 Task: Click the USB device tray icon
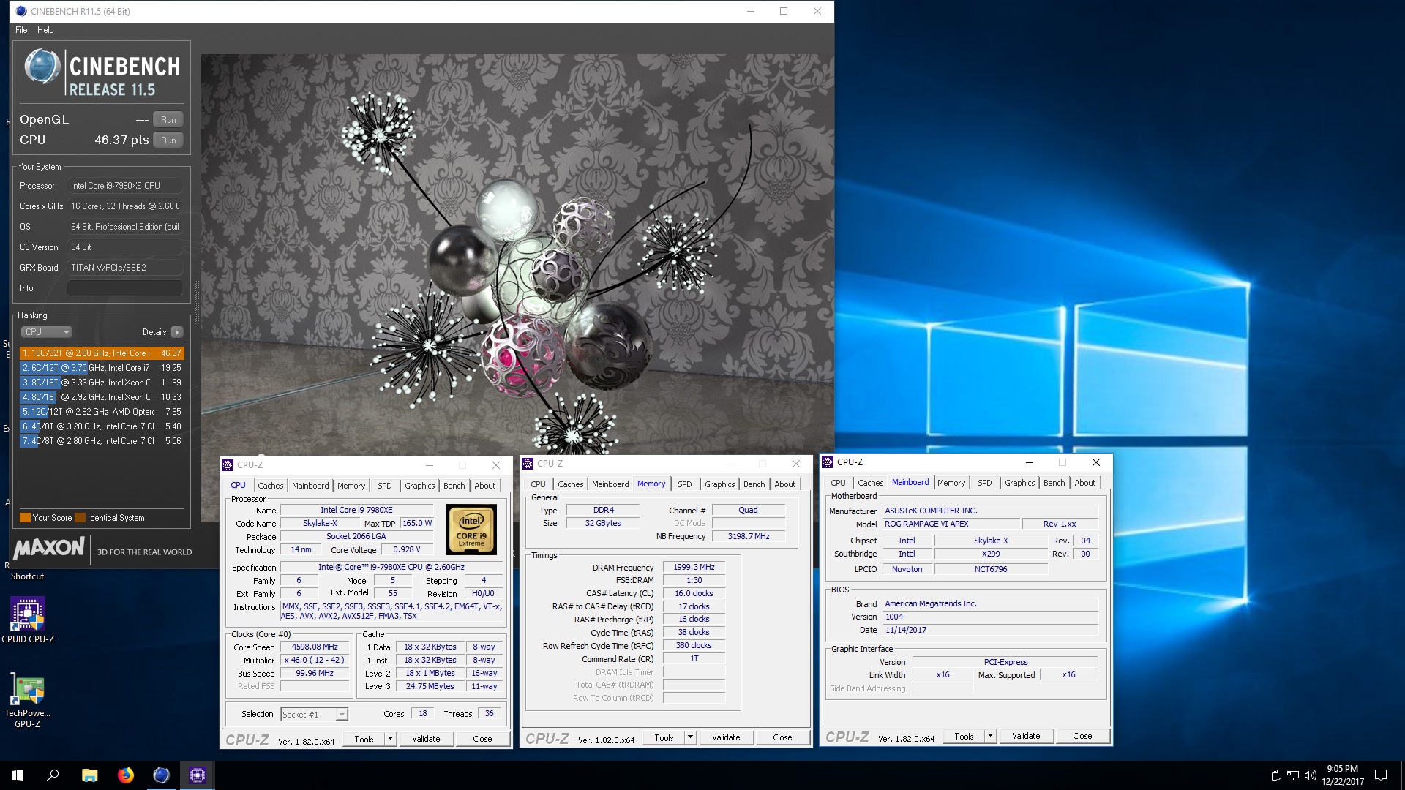pos(1275,775)
